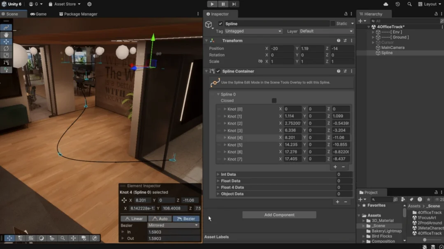Open the Bezier Mirrored mode dropdown
Viewport: 444px width, 249px height.
[x=173, y=225]
